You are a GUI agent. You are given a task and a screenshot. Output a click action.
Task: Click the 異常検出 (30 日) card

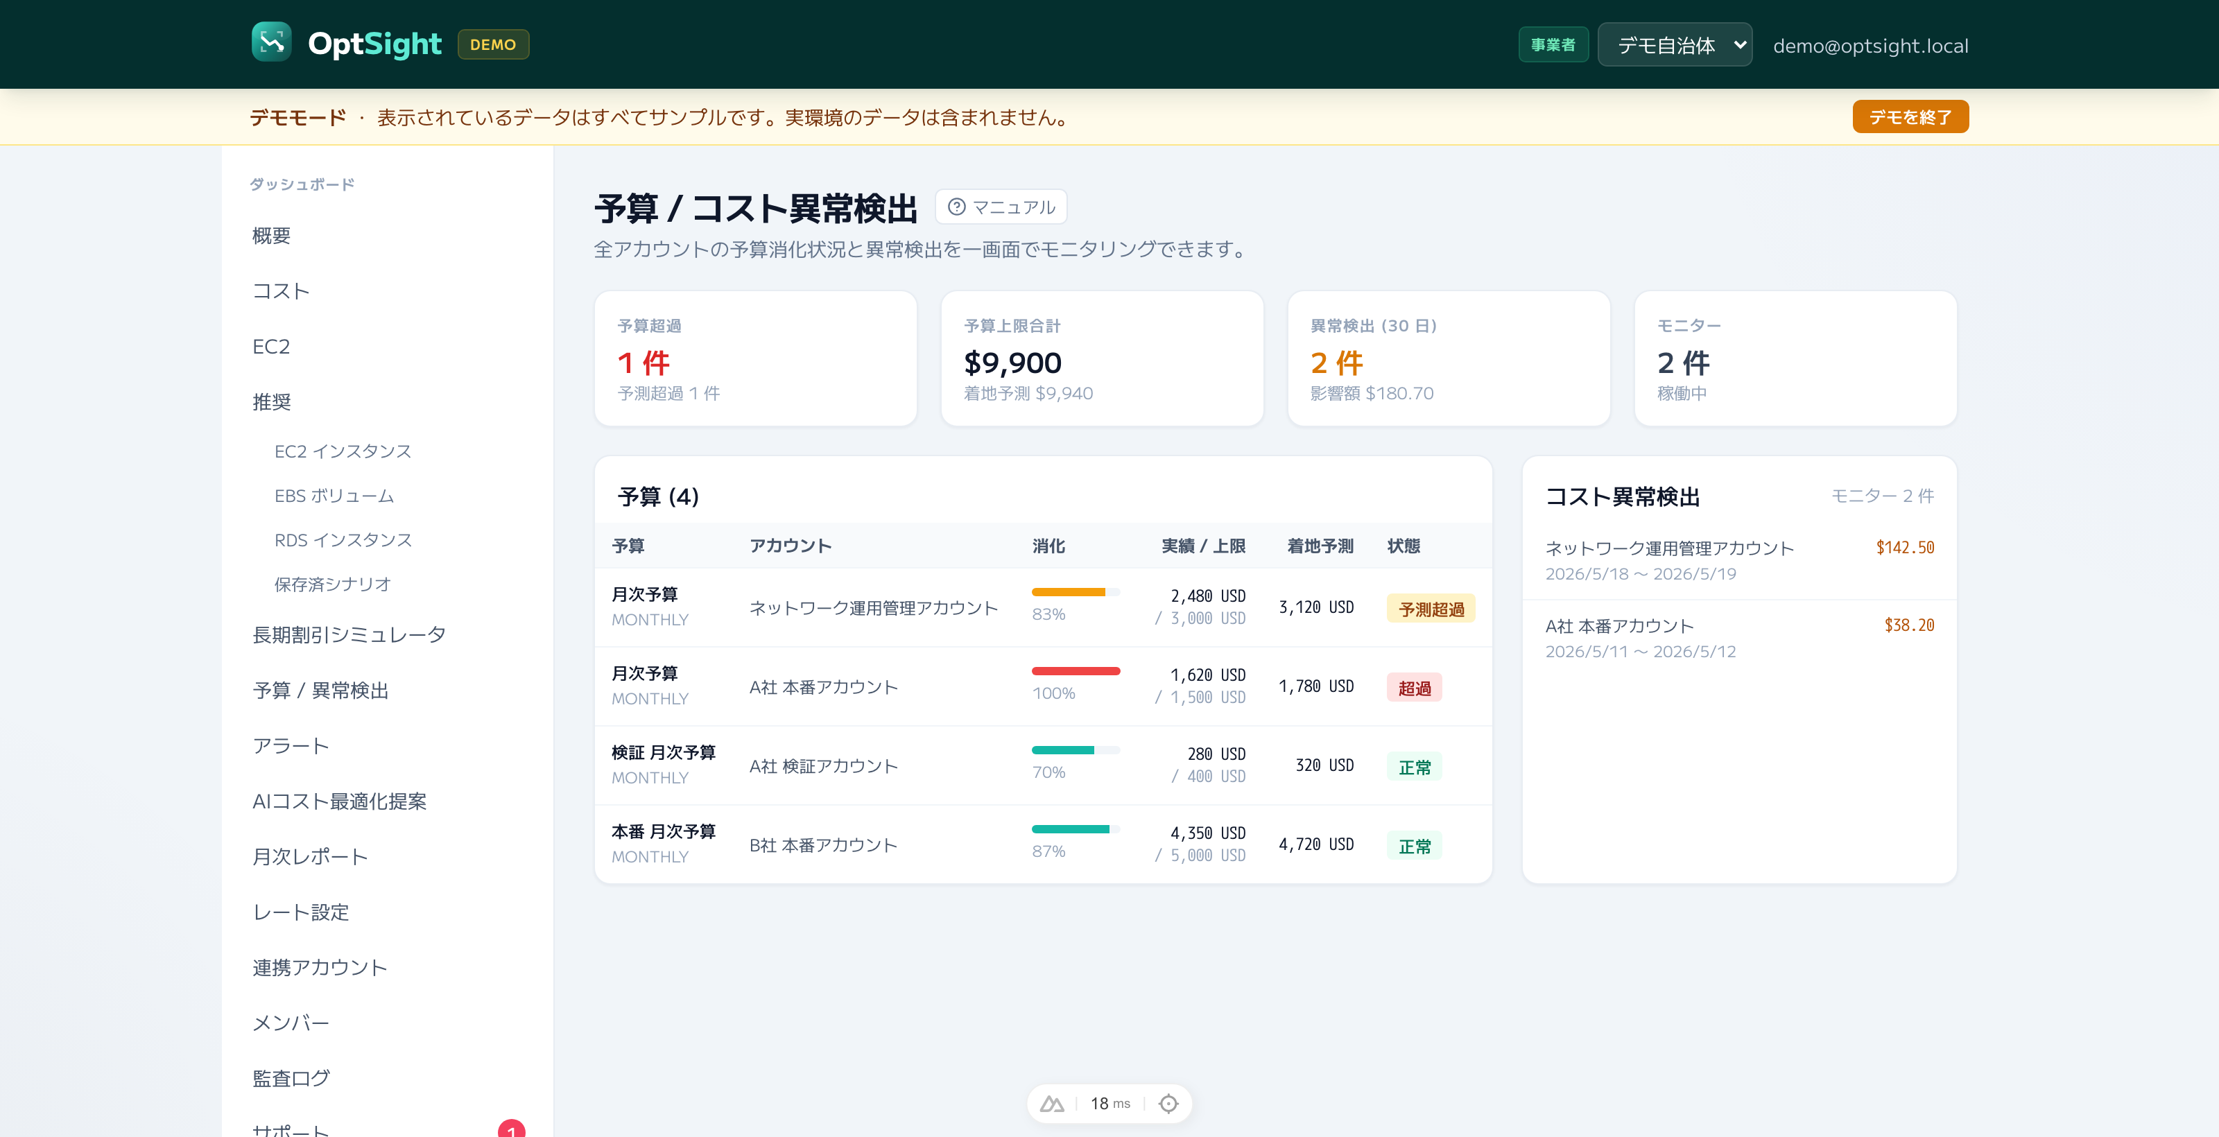pos(1449,358)
